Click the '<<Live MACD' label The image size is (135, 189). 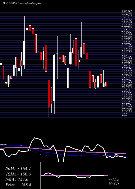click(x=114, y=182)
